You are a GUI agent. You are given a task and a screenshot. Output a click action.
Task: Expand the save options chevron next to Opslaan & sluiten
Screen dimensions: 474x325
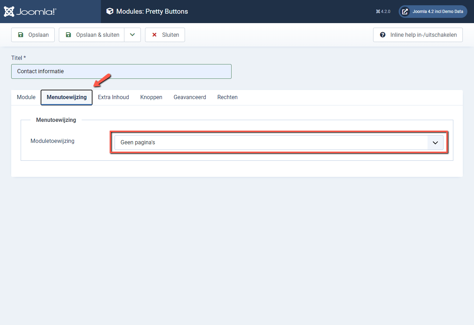click(132, 35)
